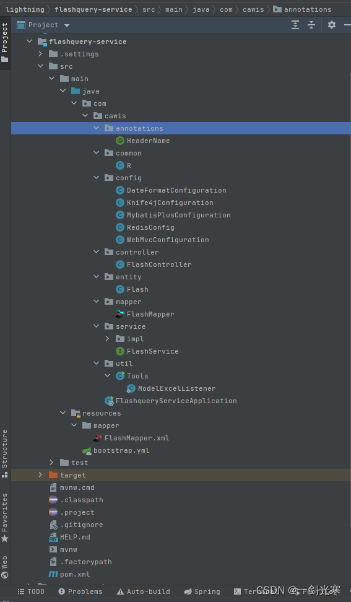The height and width of the screenshot is (602, 351).
Task: Collapse the config package
Action: point(97,178)
